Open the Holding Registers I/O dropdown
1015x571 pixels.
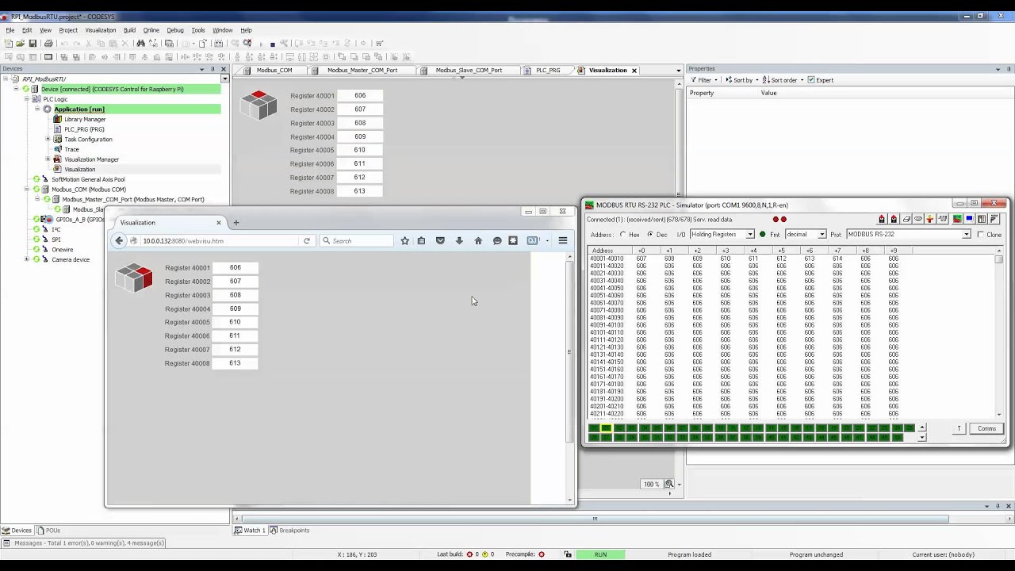[x=749, y=235]
